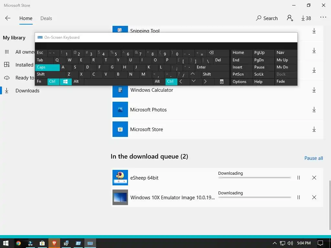The image size is (331, 248).
Task: Click the right arrow key on keyboard
Action: 208,81
